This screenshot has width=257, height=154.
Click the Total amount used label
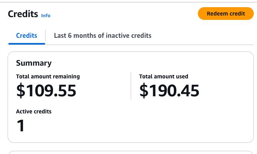[163, 76]
